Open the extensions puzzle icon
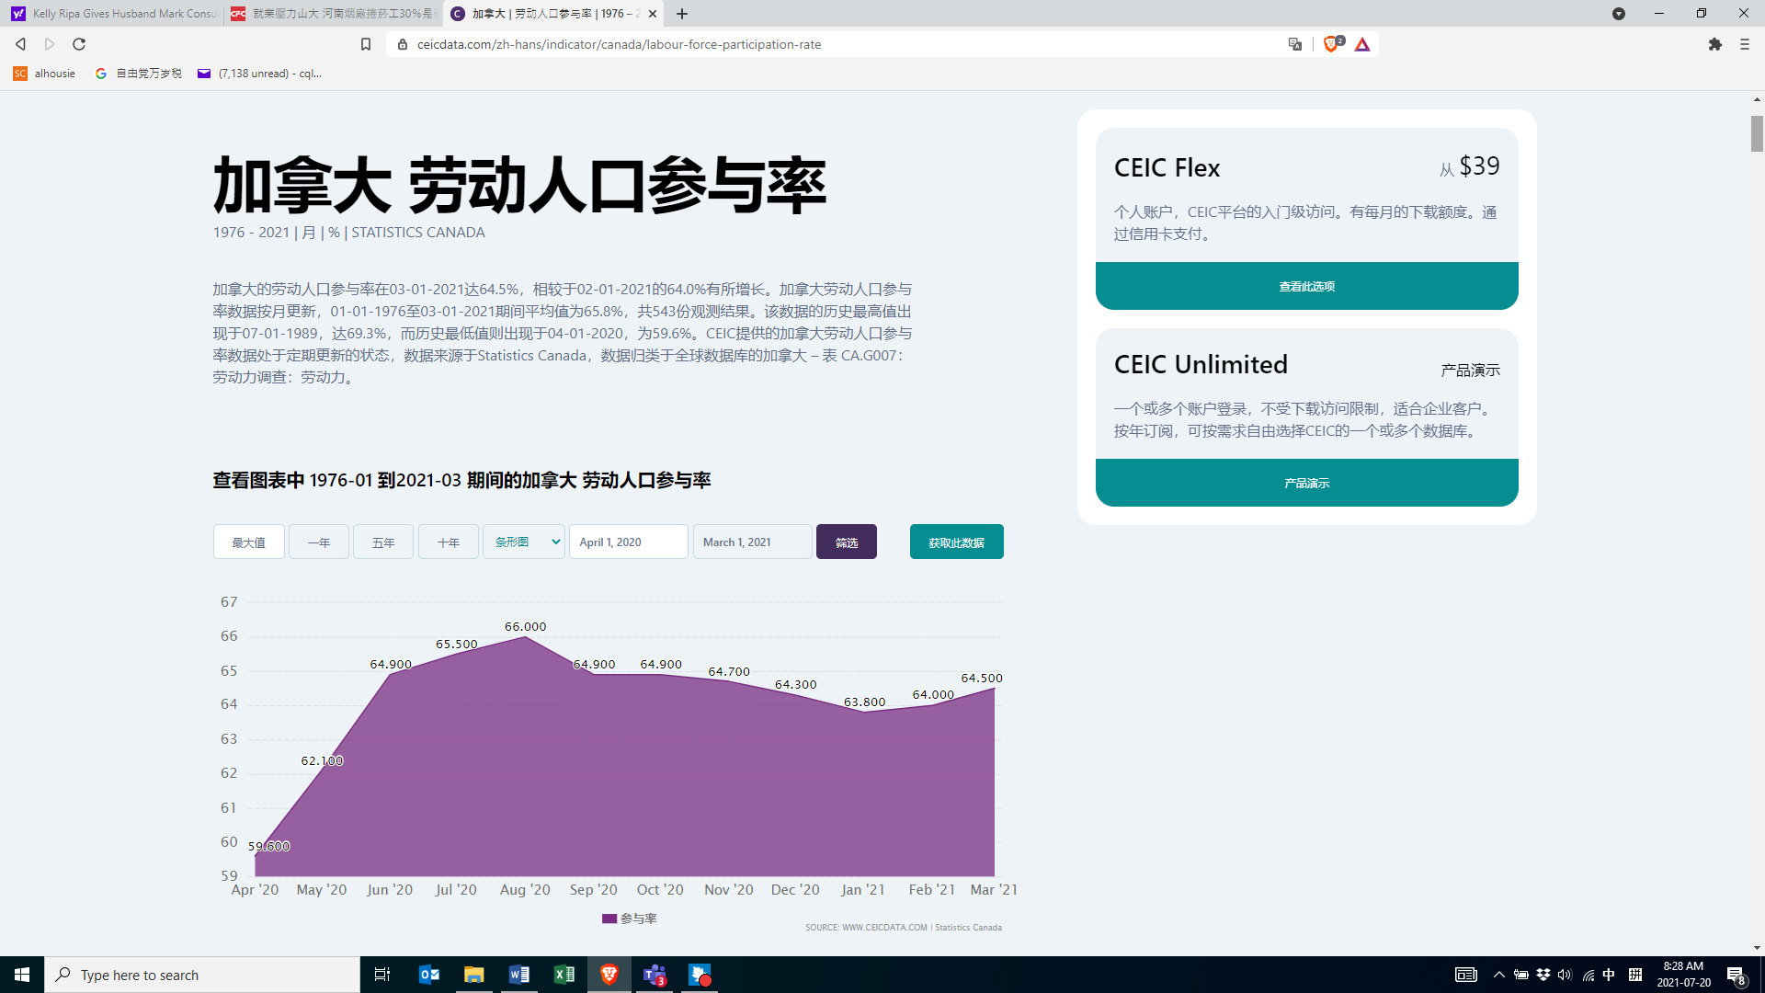Screen dimensions: 1765x993 coord(1715,44)
